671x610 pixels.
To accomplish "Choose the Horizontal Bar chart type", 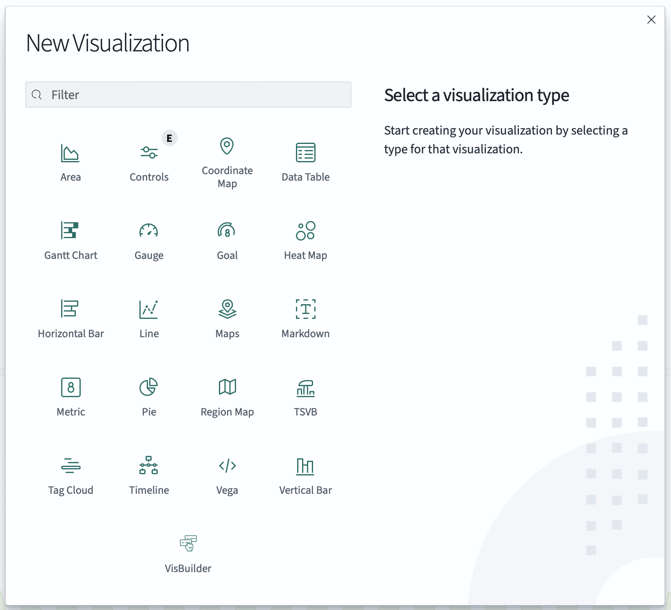I will [x=71, y=309].
